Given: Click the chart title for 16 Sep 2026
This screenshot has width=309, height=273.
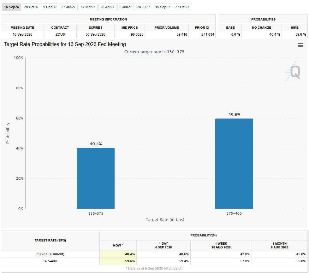Looking at the screenshot, I should click(65, 44).
